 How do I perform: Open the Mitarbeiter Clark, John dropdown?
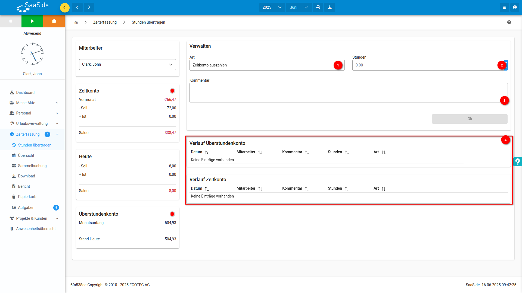[128, 65]
